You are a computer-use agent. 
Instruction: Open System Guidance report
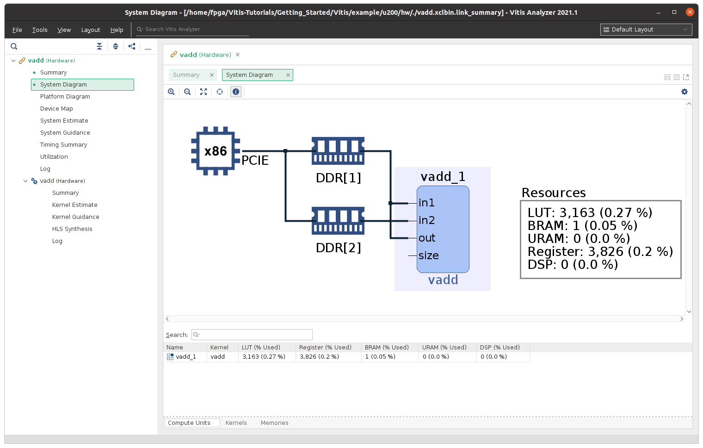[65, 133]
